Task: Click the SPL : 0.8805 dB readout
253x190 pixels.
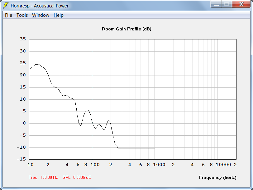Action: 77,177
